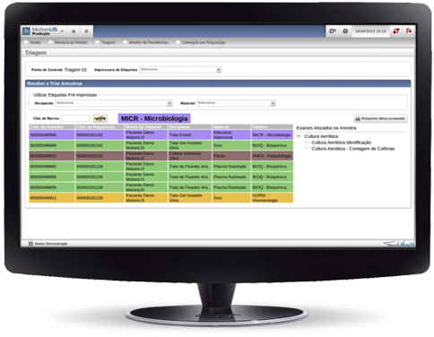Click Reimprimir última escaneada button
Image resolution: width=434 pixels, height=337 pixels.
380,118
